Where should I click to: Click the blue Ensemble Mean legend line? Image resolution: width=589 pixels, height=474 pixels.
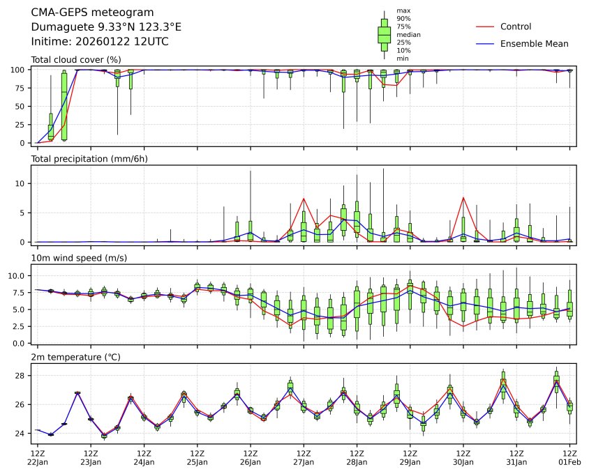tap(485, 43)
